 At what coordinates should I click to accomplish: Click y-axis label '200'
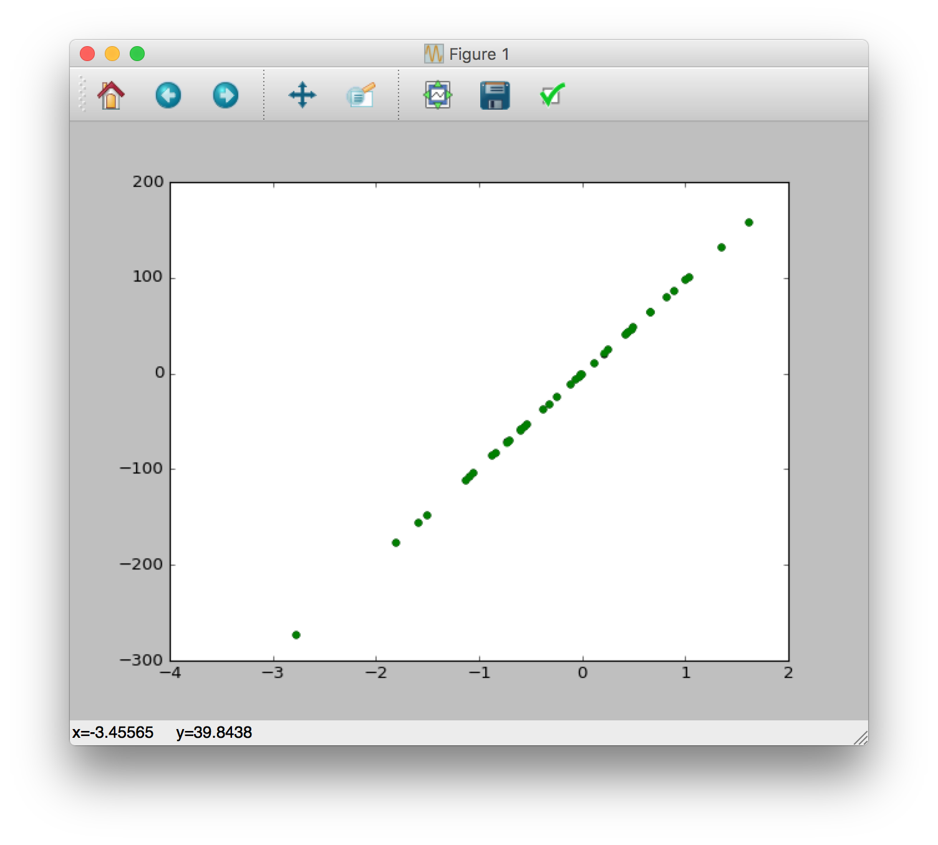pyautogui.click(x=148, y=182)
